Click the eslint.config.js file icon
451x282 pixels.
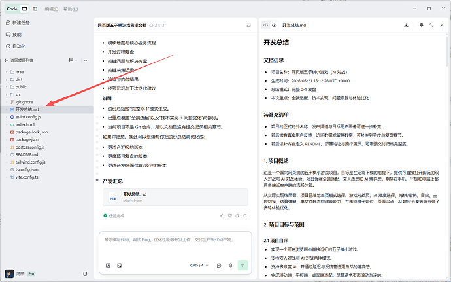pyautogui.click(x=12, y=117)
